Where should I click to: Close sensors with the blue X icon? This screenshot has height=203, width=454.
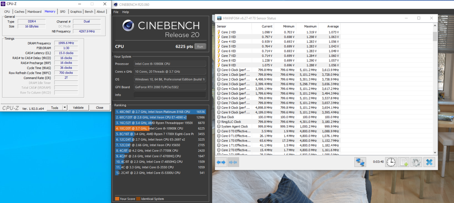click(429, 162)
